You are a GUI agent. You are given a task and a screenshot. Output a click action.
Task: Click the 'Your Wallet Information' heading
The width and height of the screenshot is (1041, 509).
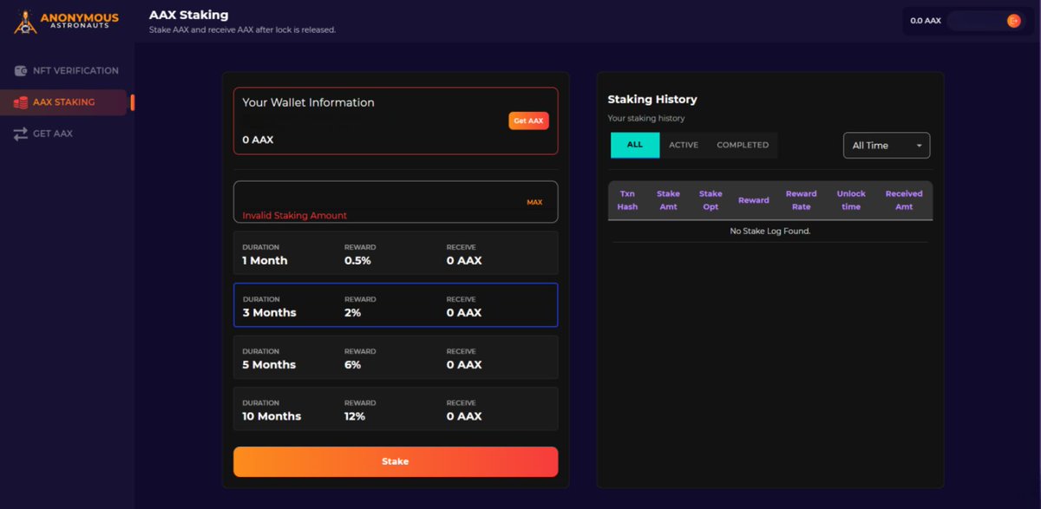pyautogui.click(x=308, y=102)
